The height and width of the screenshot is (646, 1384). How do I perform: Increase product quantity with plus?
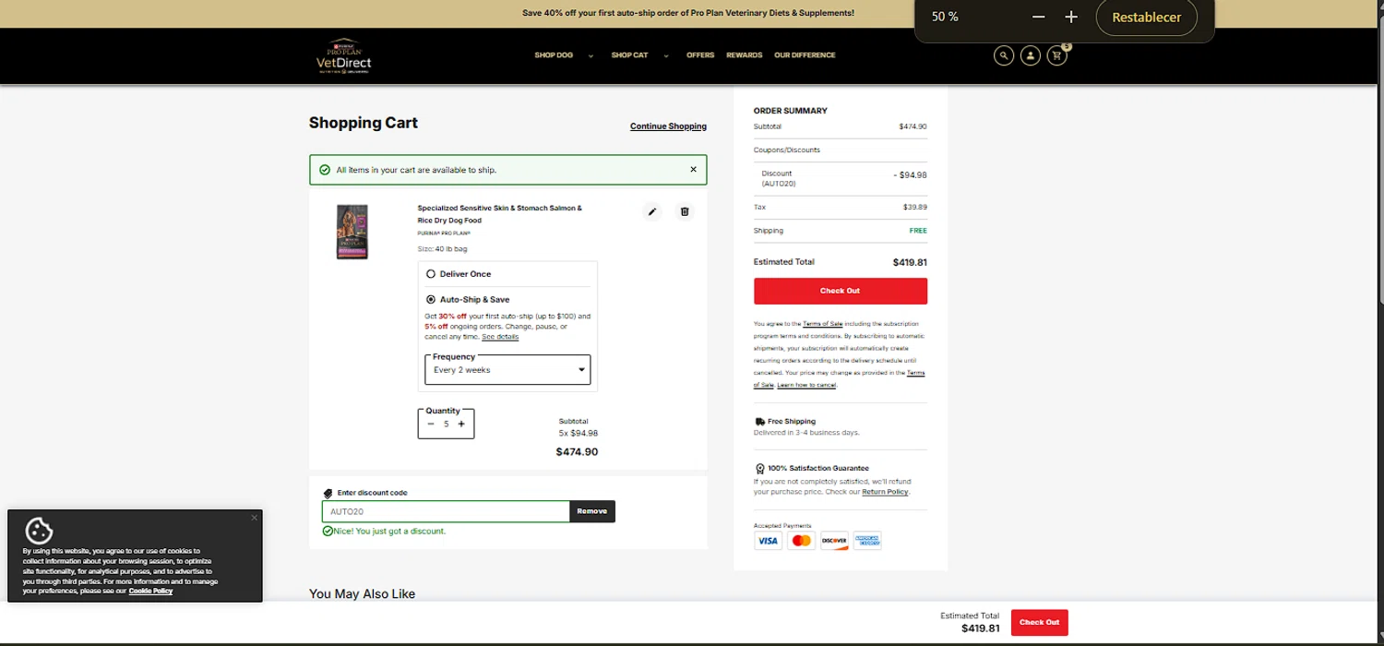tap(461, 425)
